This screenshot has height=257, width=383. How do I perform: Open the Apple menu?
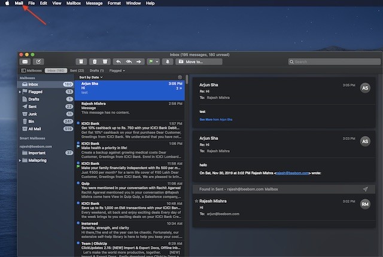click(7, 3)
